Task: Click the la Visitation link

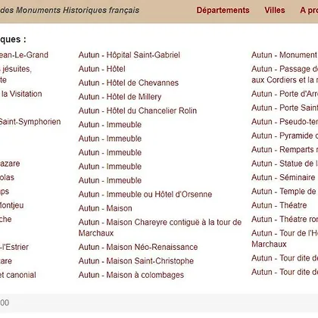Action: pos(21,94)
